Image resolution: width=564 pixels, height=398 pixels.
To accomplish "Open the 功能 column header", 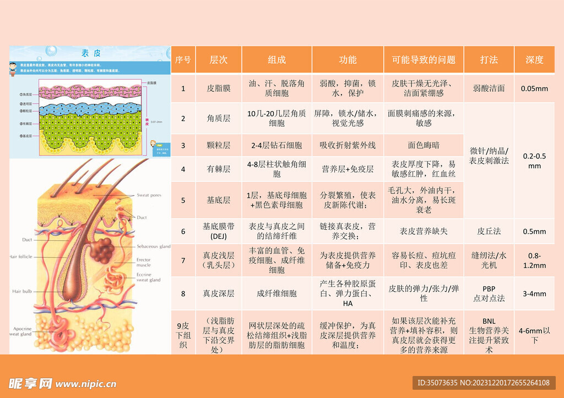I will click(x=349, y=59).
